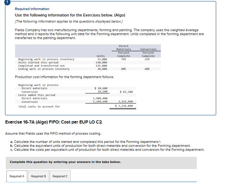Select the $ 83,100 subtotal
Screen dimensions: 237x183
pyautogui.click(x=126, y=92)
